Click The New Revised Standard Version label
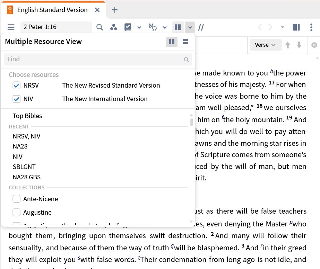 (111, 86)
